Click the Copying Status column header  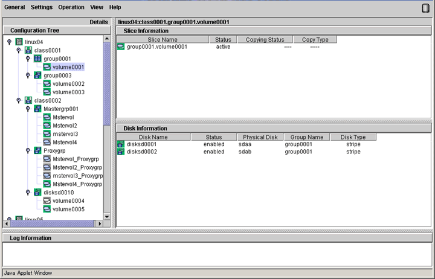pos(265,39)
